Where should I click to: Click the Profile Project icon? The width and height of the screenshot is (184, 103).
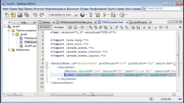tap(122, 15)
